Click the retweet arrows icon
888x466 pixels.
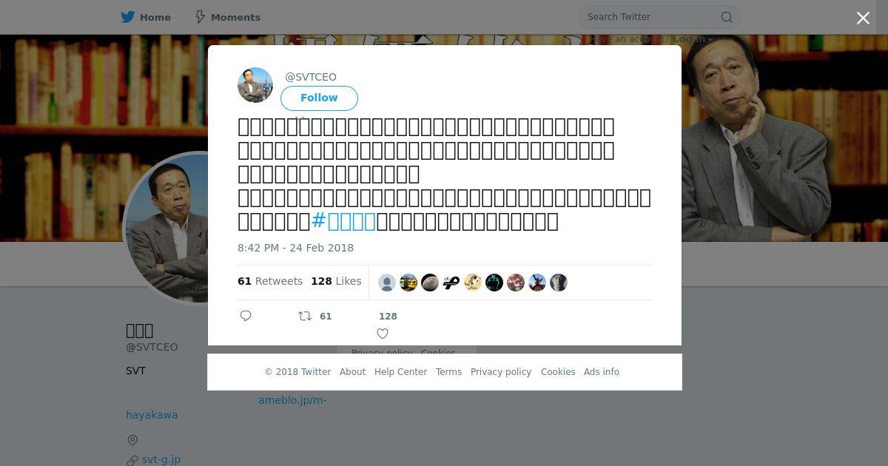(305, 316)
